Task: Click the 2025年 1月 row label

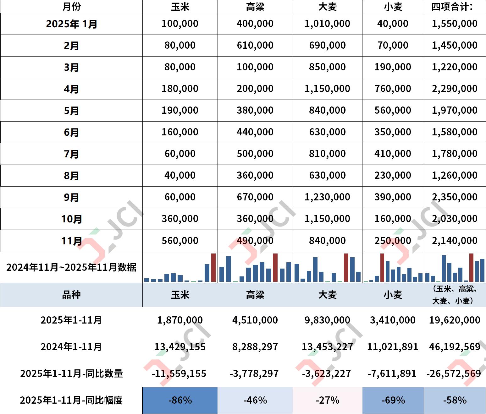Action: click(71, 24)
